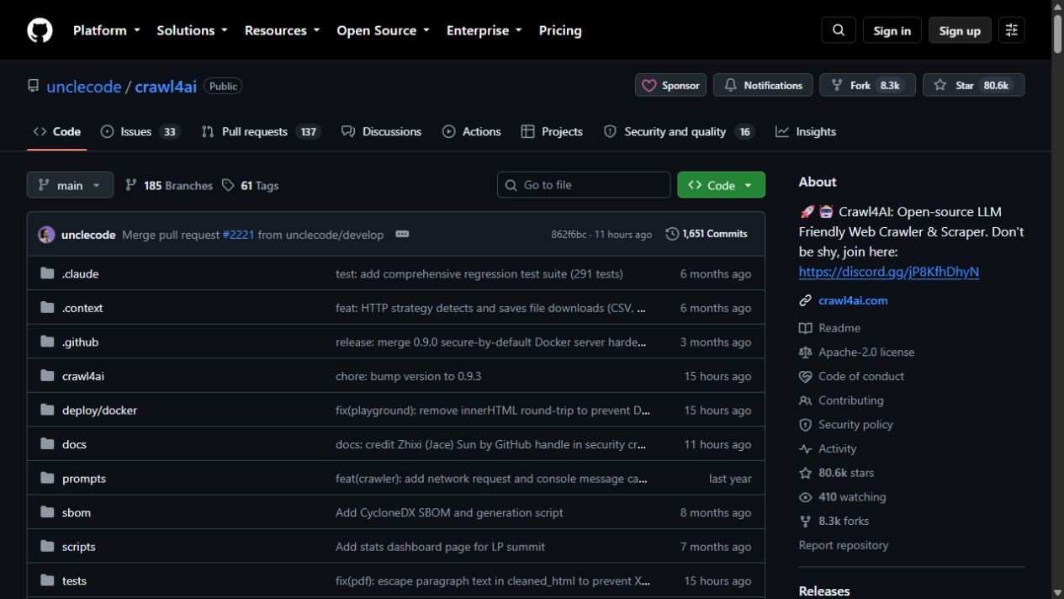Click the .claude folder icon
Screen dimensions: 1064x599
click(47, 274)
